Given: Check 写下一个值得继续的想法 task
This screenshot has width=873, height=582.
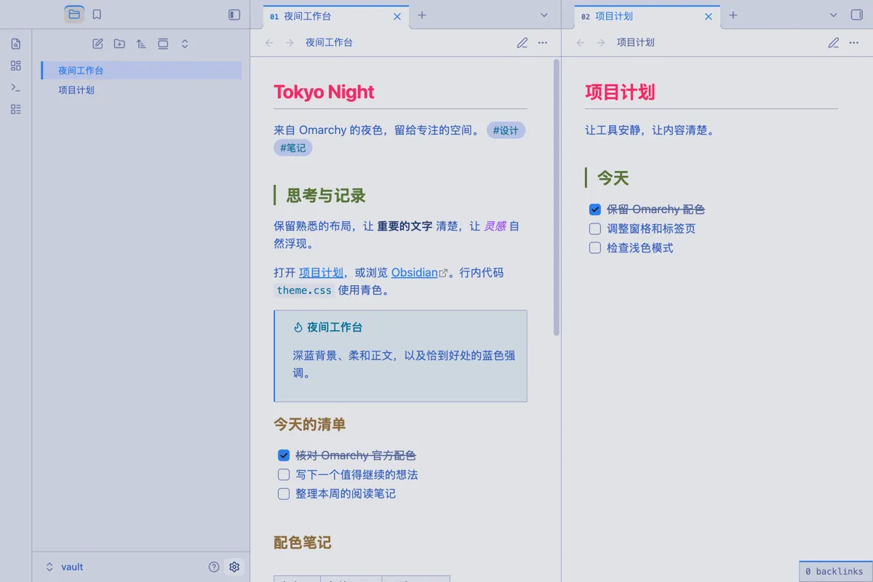Looking at the screenshot, I should tap(284, 474).
